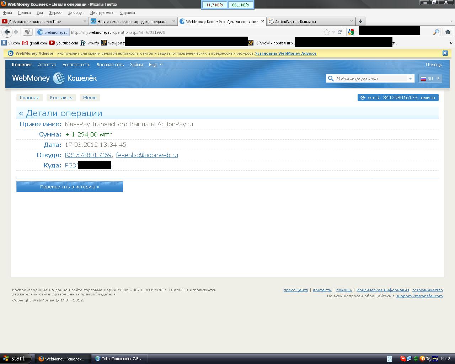Screen dimensions: 455x364
Task: Close the ActionPay.ru Выплаты tab
Action: (352, 21)
